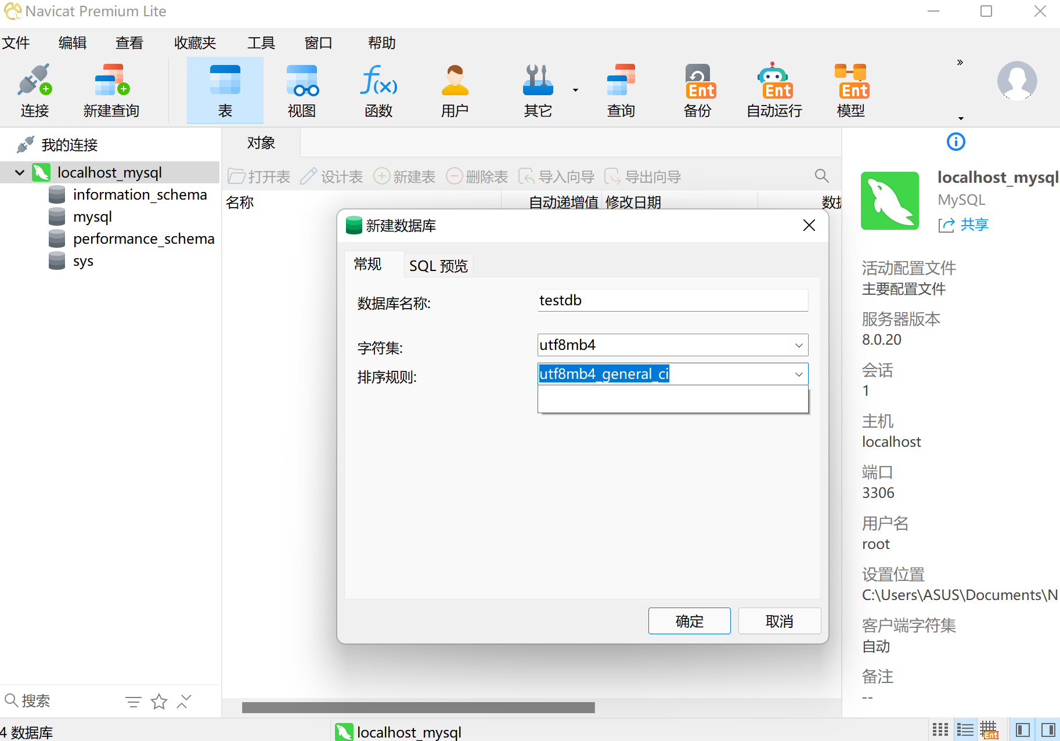Click the Others (其它) tools icon
The width and height of the screenshot is (1060, 741).
pos(538,91)
